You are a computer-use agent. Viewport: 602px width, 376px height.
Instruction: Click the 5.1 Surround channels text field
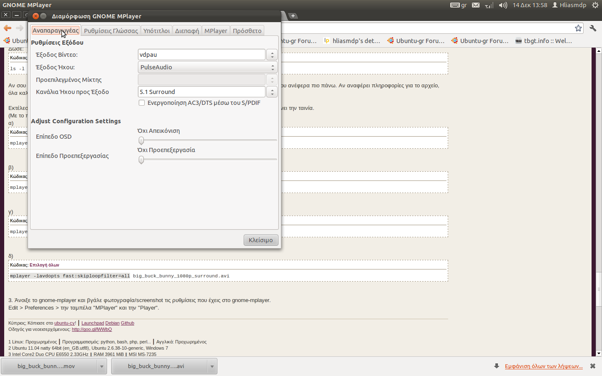click(202, 92)
